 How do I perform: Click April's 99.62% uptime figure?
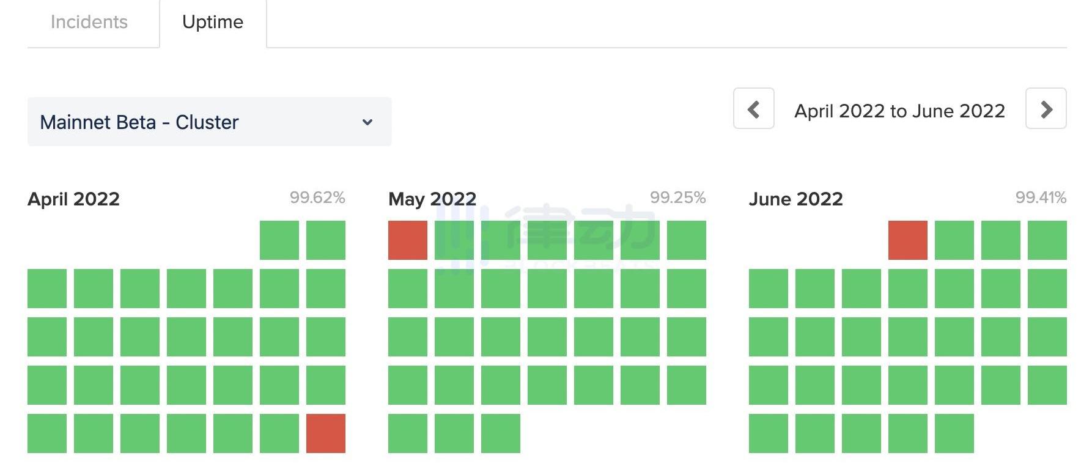[317, 197]
